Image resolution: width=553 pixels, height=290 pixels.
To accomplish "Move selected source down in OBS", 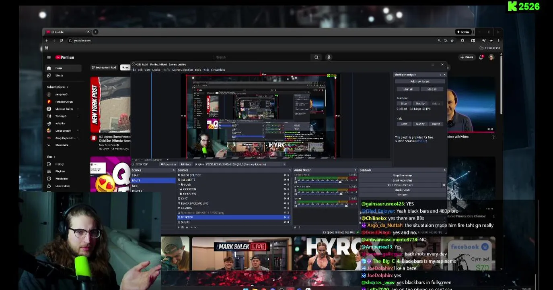I will (x=195, y=227).
